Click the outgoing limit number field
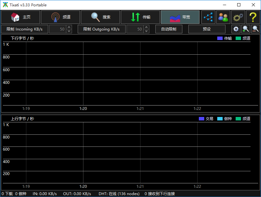Image resolution: width=261 pixels, height=197 pixels. click(135, 29)
